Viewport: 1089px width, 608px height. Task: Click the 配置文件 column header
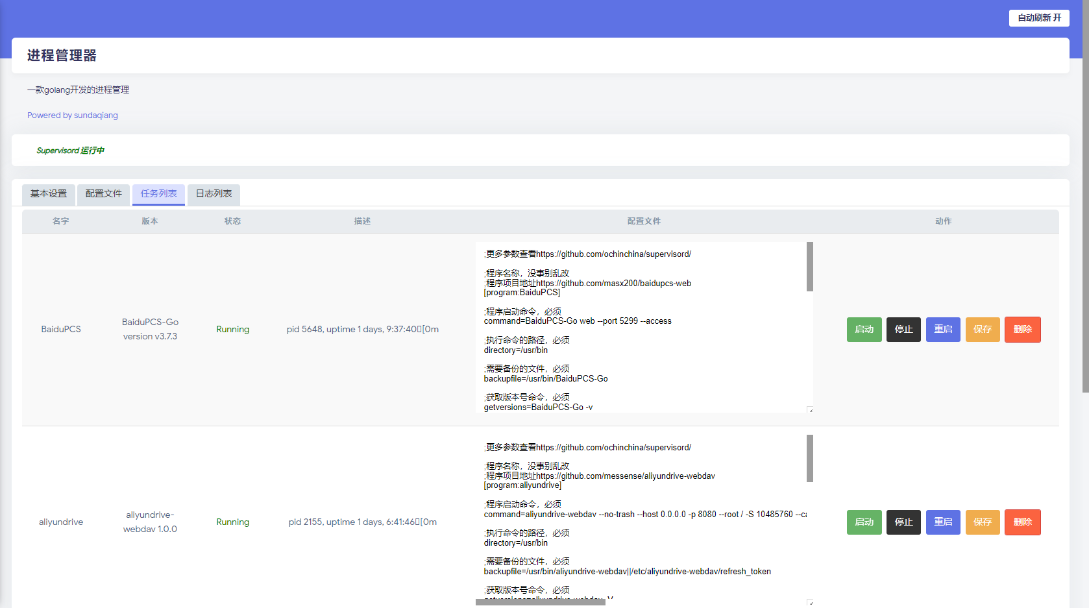coord(644,221)
